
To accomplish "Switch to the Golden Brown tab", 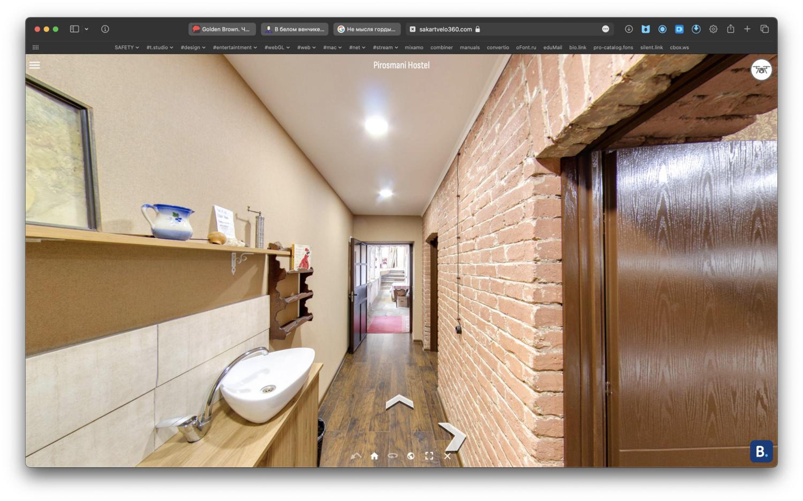I will coord(222,29).
